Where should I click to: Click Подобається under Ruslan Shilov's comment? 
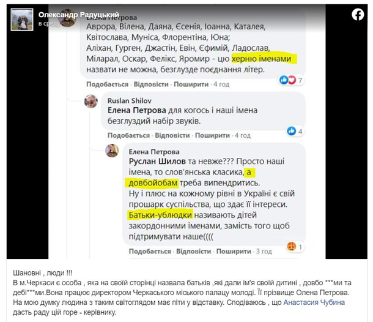(x=128, y=135)
